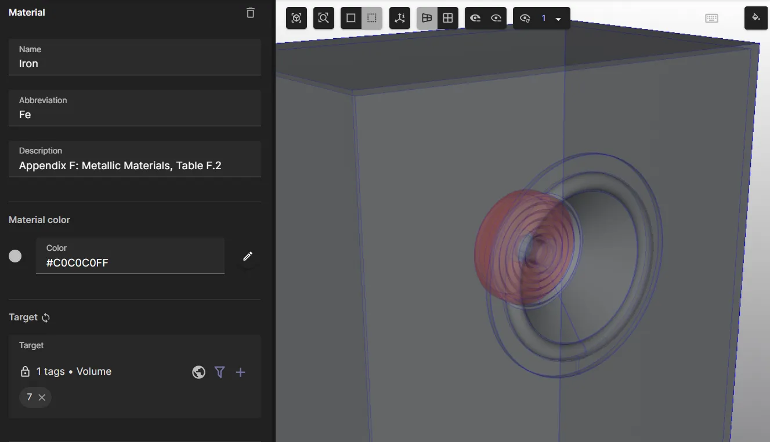Activate the zoom-to-region magnifier icon
770x442 pixels.
click(x=324, y=18)
